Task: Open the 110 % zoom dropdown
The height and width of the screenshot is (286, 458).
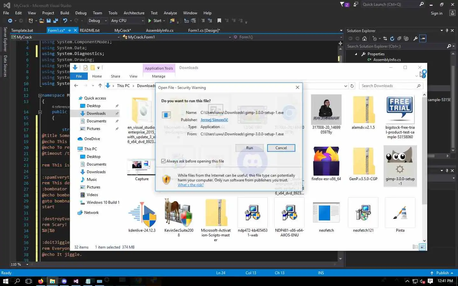Action: point(27,264)
